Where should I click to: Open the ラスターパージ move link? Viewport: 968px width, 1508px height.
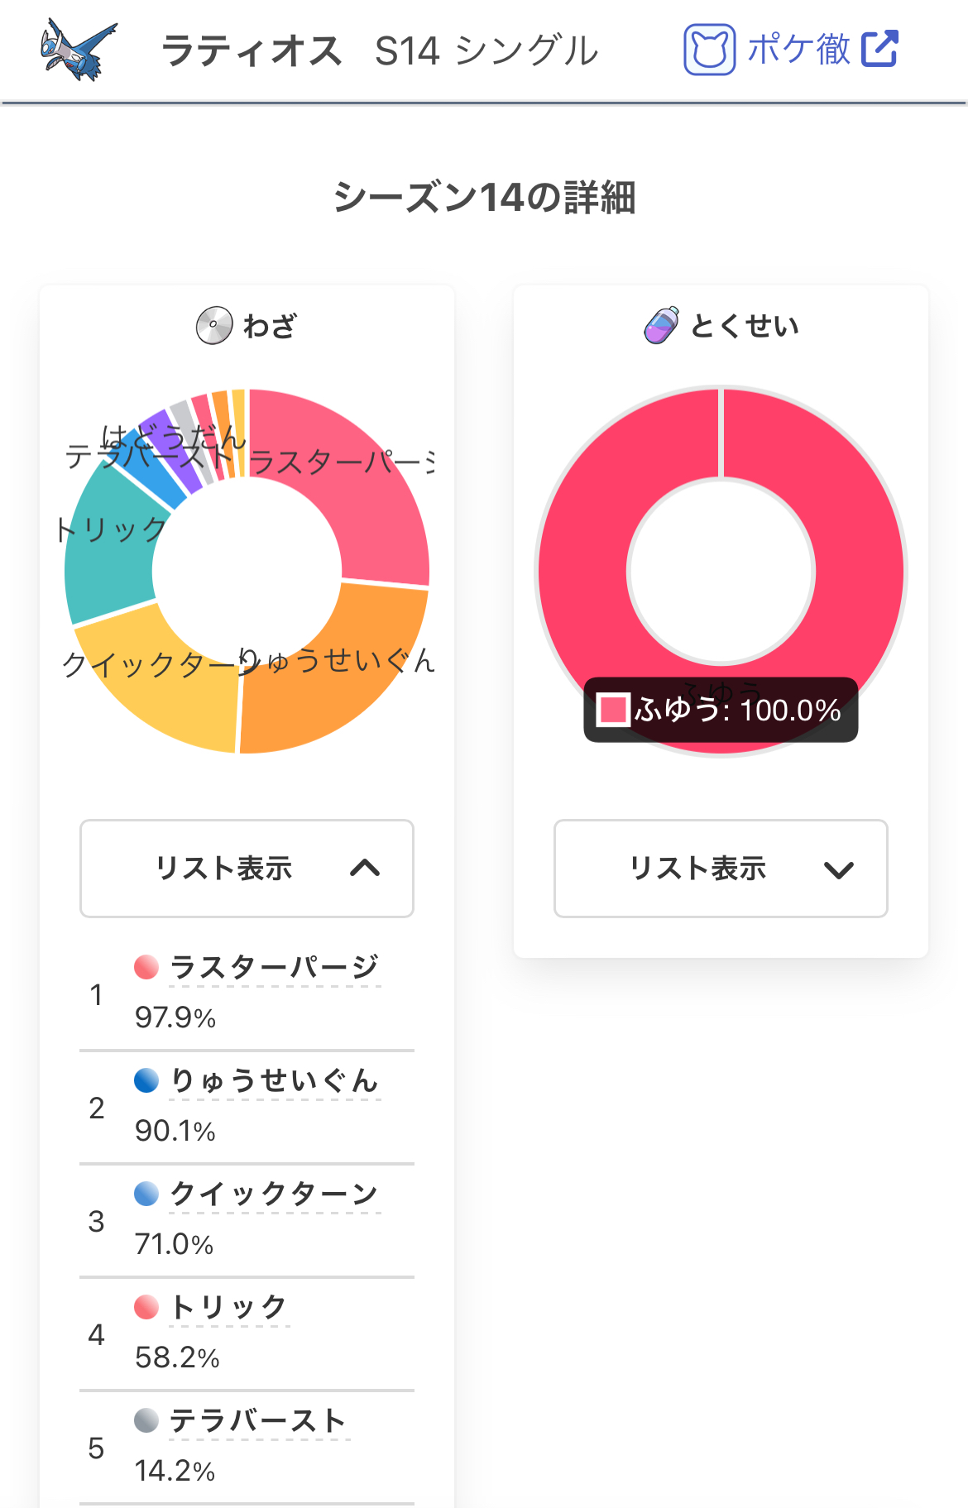click(274, 967)
